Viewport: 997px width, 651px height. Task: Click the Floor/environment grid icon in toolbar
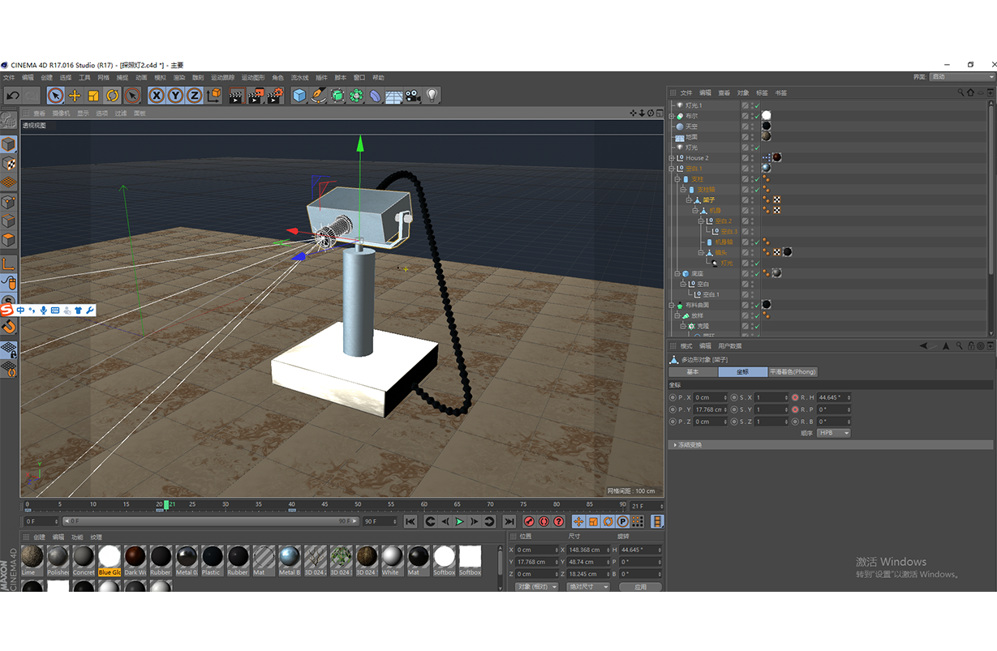tap(394, 96)
